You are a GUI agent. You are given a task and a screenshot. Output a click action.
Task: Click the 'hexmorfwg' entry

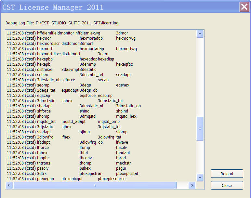[x=126, y=49]
